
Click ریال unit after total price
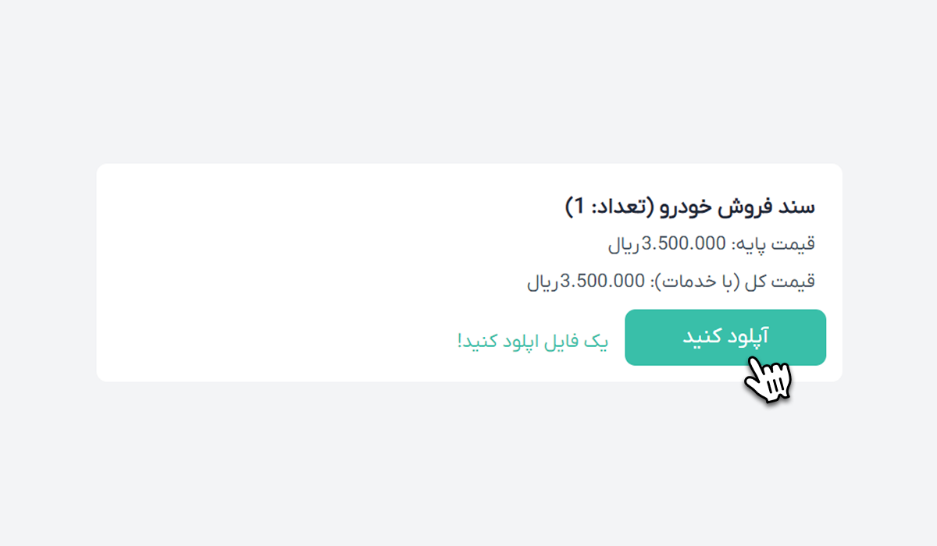point(543,282)
